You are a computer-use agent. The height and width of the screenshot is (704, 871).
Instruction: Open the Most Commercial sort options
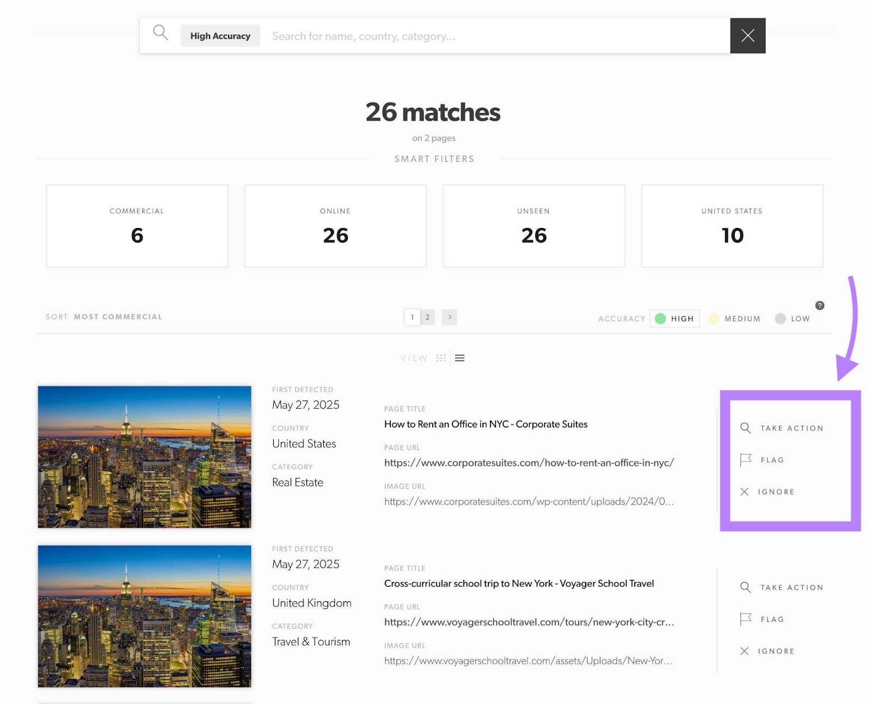(x=118, y=317)
